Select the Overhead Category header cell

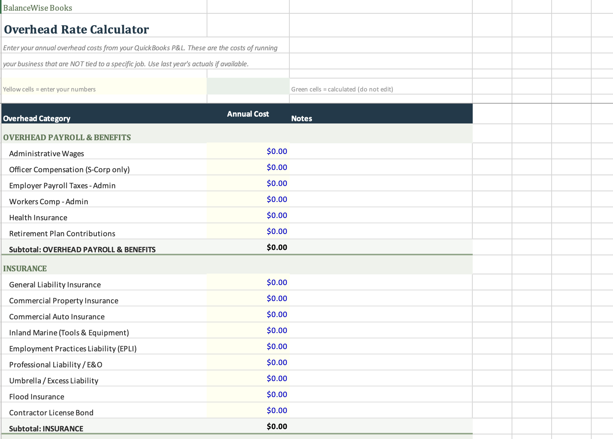point(104,114)
